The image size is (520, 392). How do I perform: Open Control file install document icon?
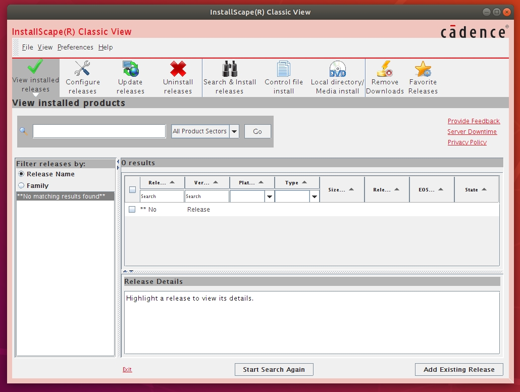284,68
